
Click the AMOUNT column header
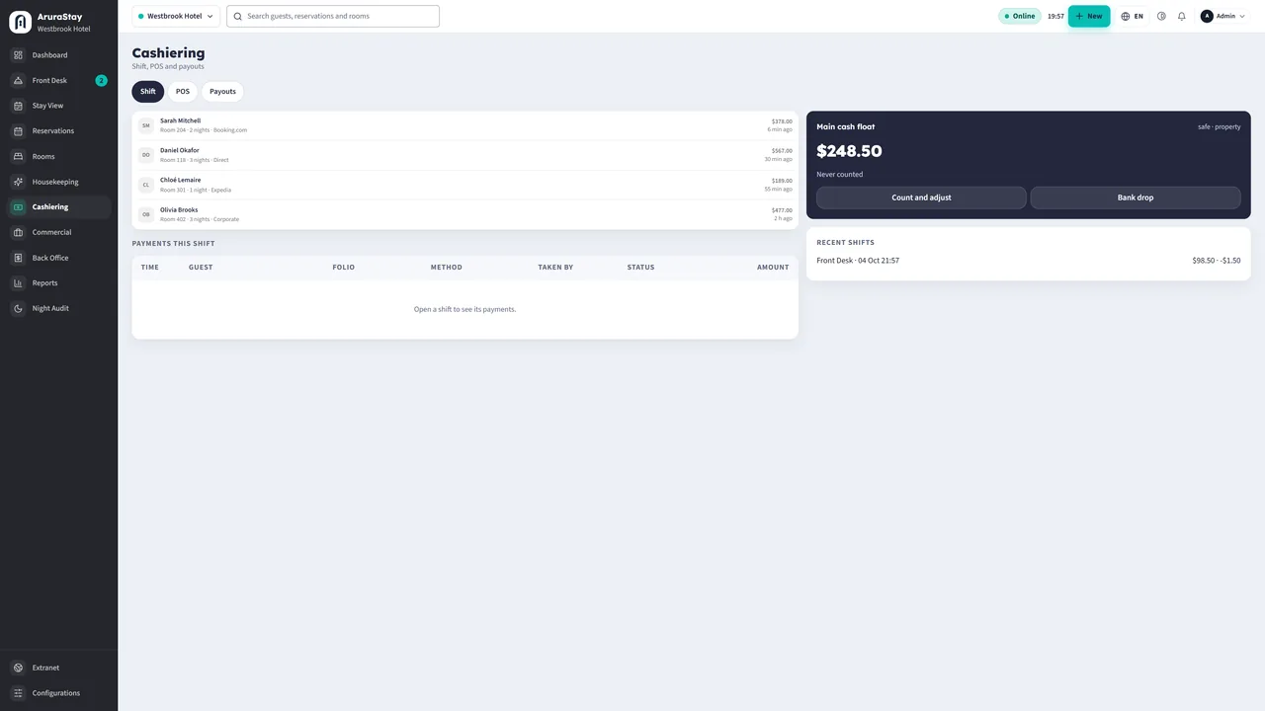[773, 268]
